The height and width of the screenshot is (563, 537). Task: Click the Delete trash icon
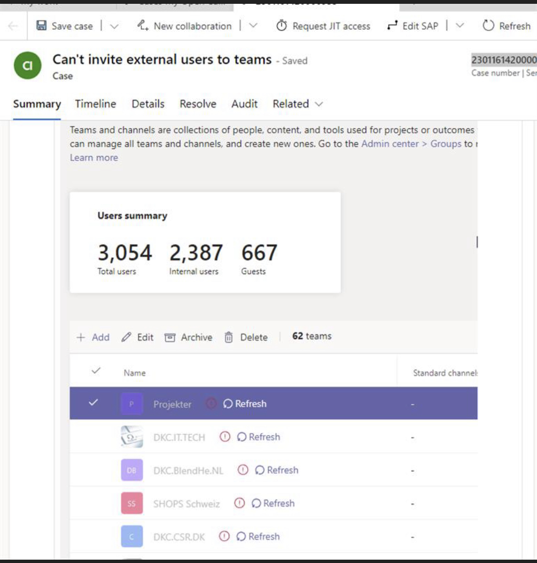point(230,337)
